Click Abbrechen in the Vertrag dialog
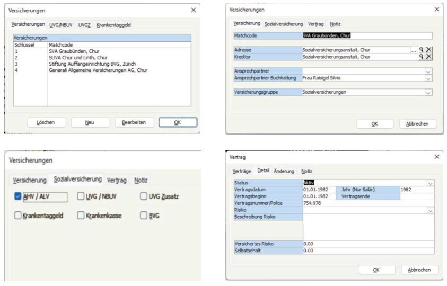This screenshot has height=286, width=447. pos(419,270)
